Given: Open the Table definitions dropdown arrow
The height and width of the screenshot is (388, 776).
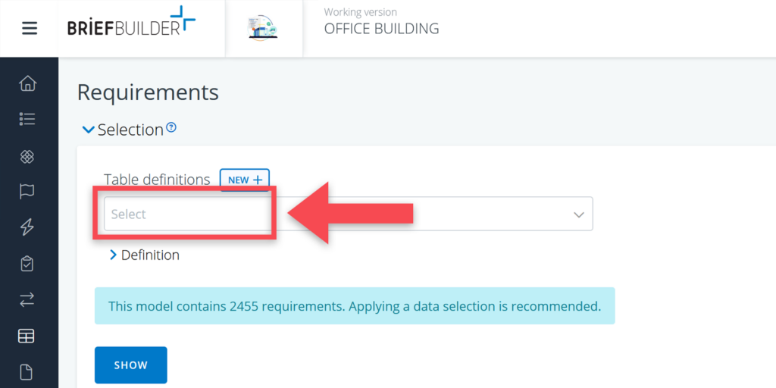Looking at the screenshot, I should click(579, 214).
